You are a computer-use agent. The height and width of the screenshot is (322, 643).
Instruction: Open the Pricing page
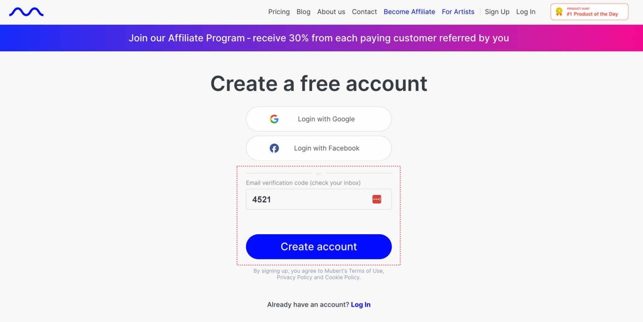(279, 12)
